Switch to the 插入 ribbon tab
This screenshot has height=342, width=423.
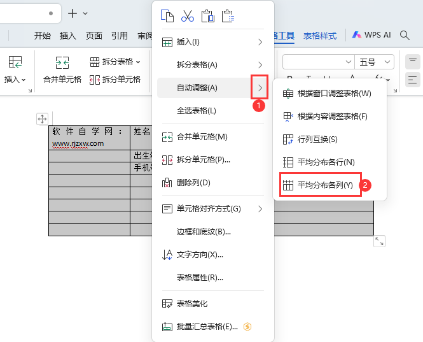pyautogui.click(x=68, y=36)
